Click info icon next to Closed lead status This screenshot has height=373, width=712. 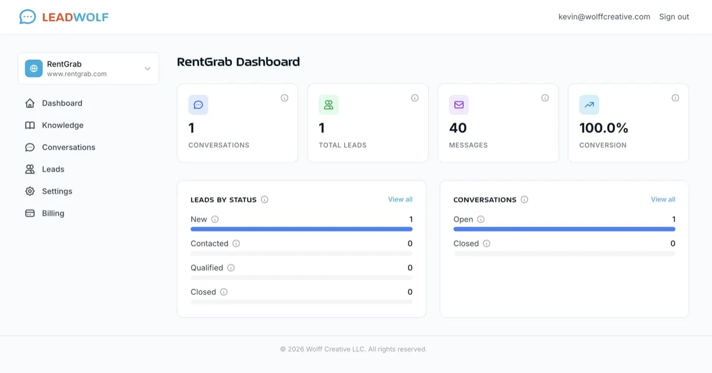(224, 292)
